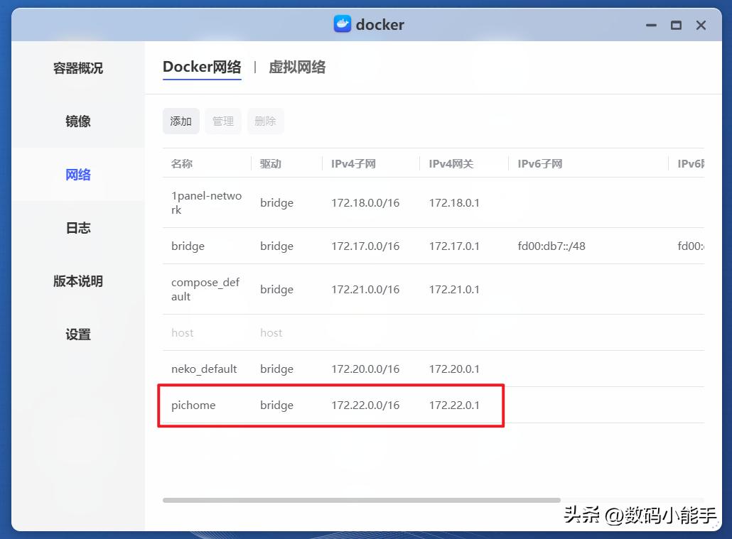
Task: Select the compose_default network name
Action: coord(205,289)
